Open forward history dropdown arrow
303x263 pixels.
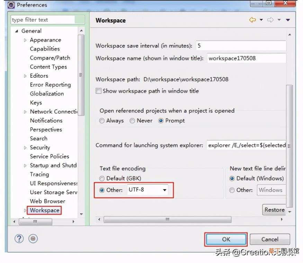[279, 20]
